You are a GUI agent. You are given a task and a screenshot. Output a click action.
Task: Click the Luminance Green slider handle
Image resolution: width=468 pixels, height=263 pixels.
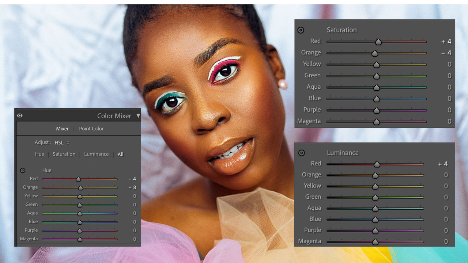coord(375,198)
